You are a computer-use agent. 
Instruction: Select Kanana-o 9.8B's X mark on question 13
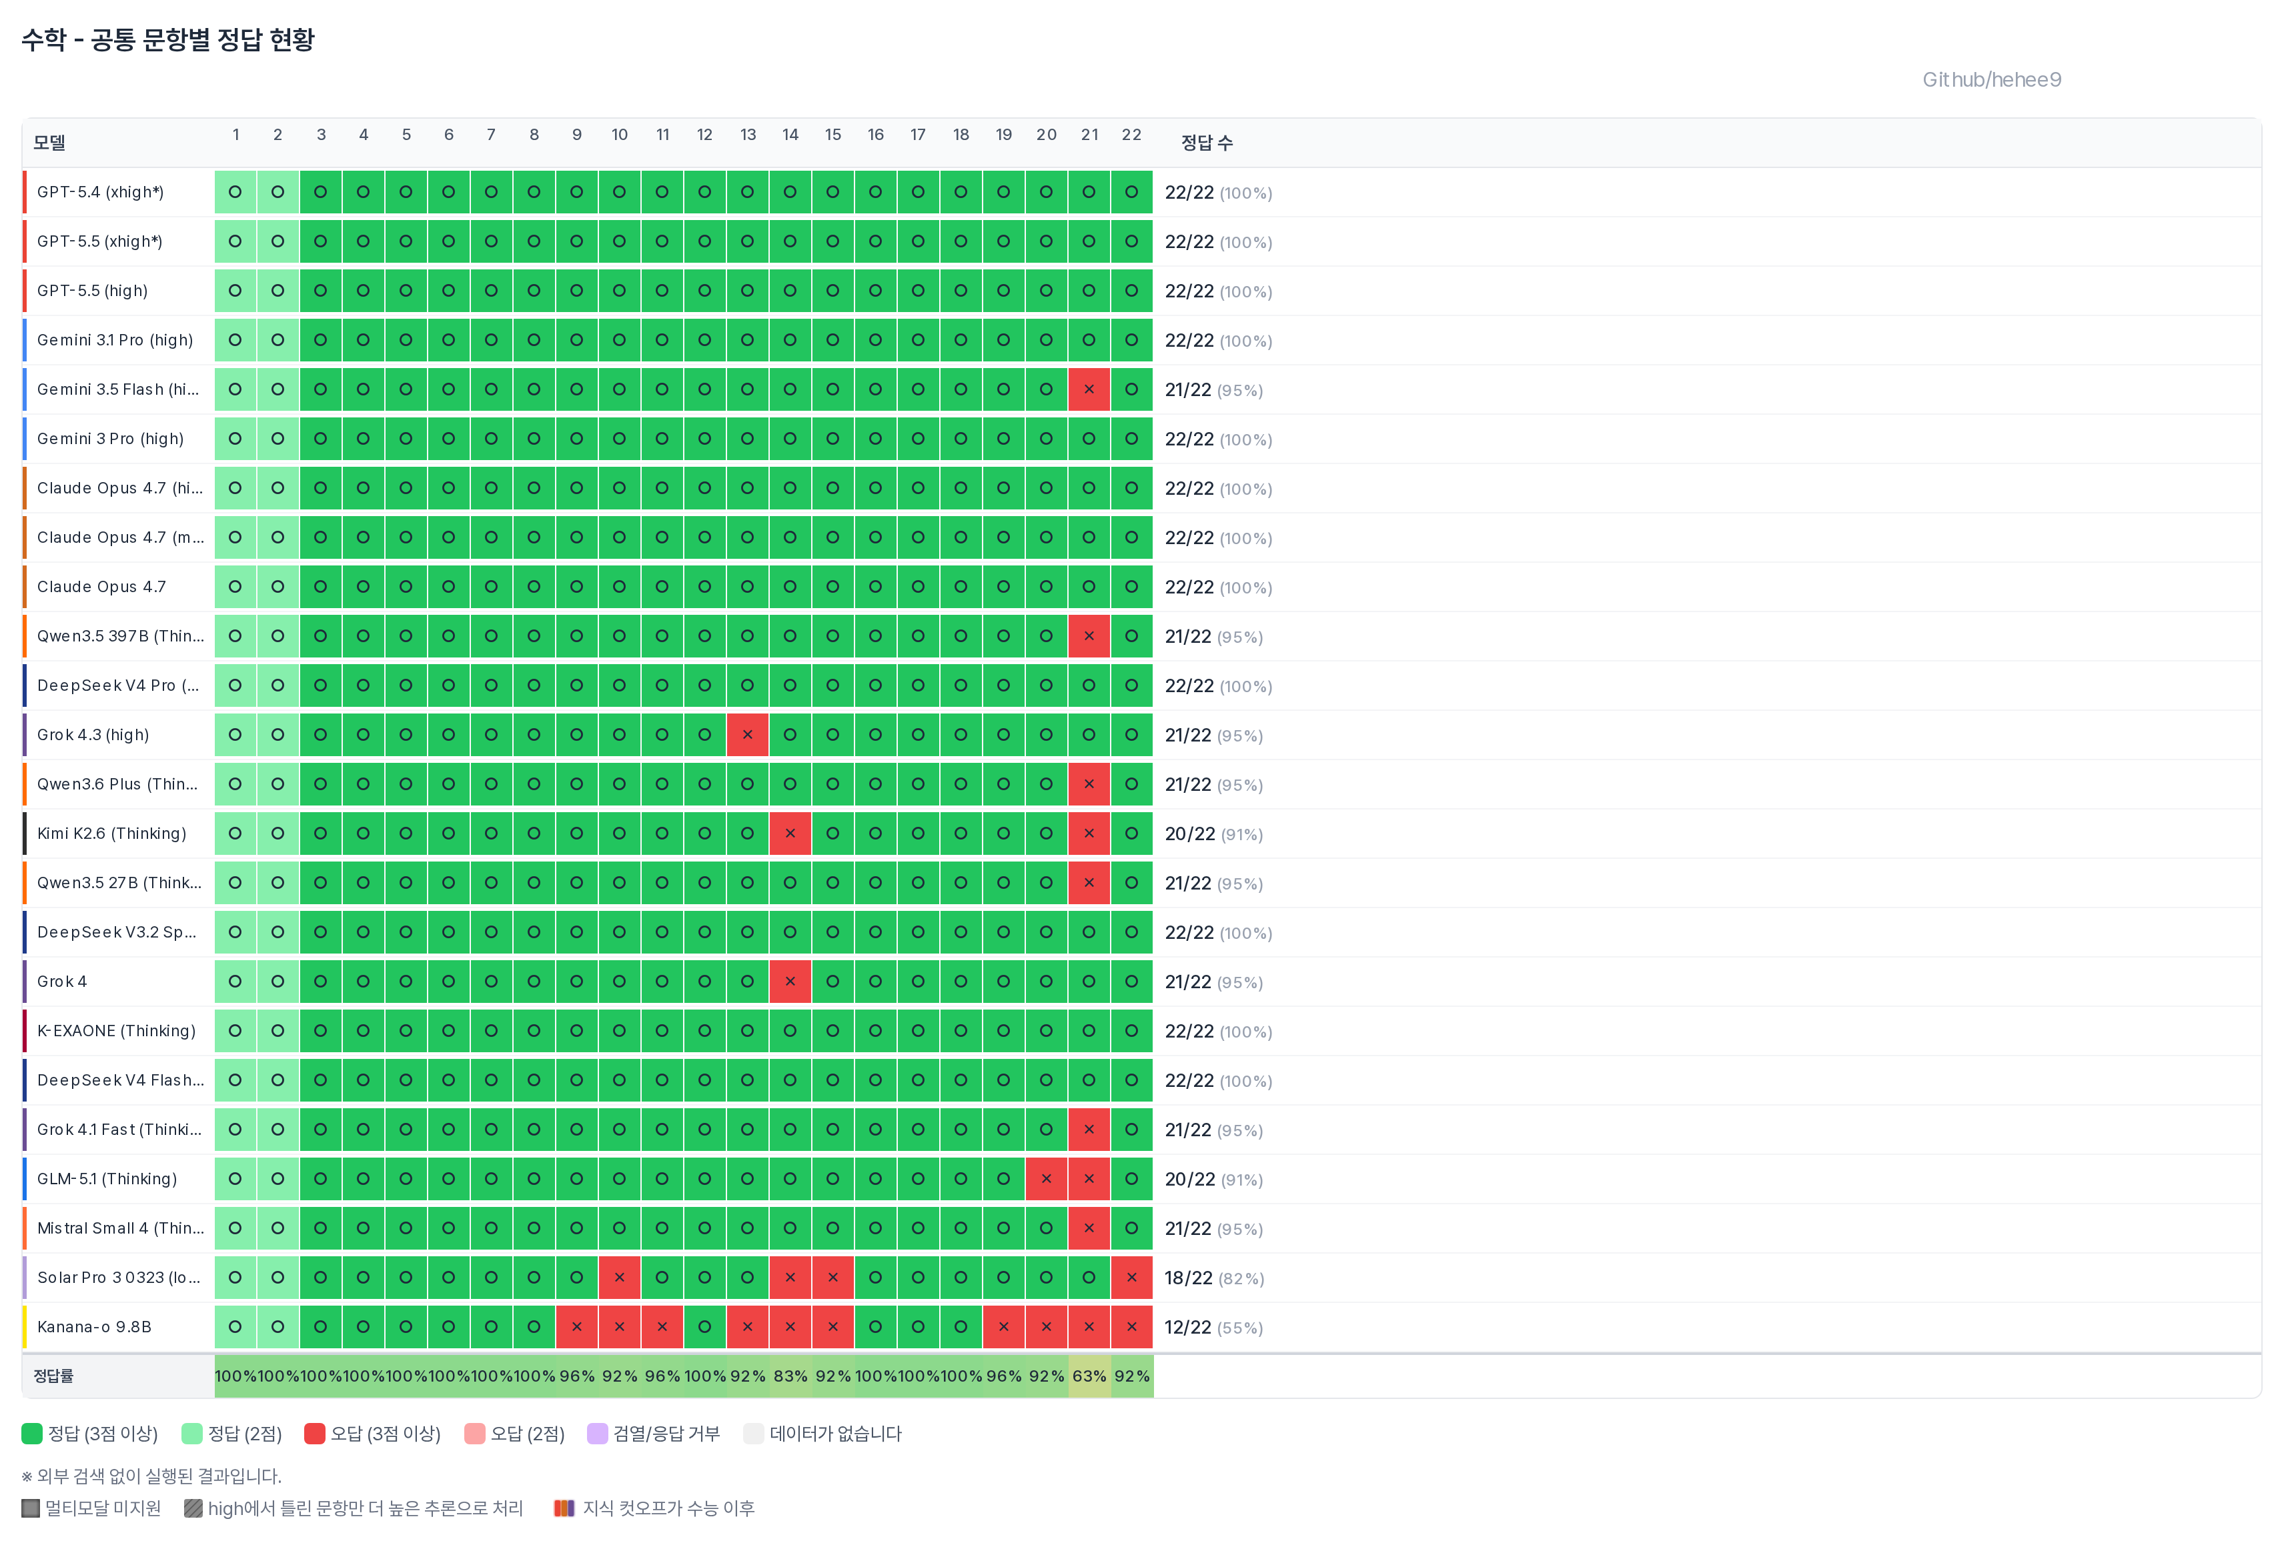pyautogui.click(x=748, y=1327)
